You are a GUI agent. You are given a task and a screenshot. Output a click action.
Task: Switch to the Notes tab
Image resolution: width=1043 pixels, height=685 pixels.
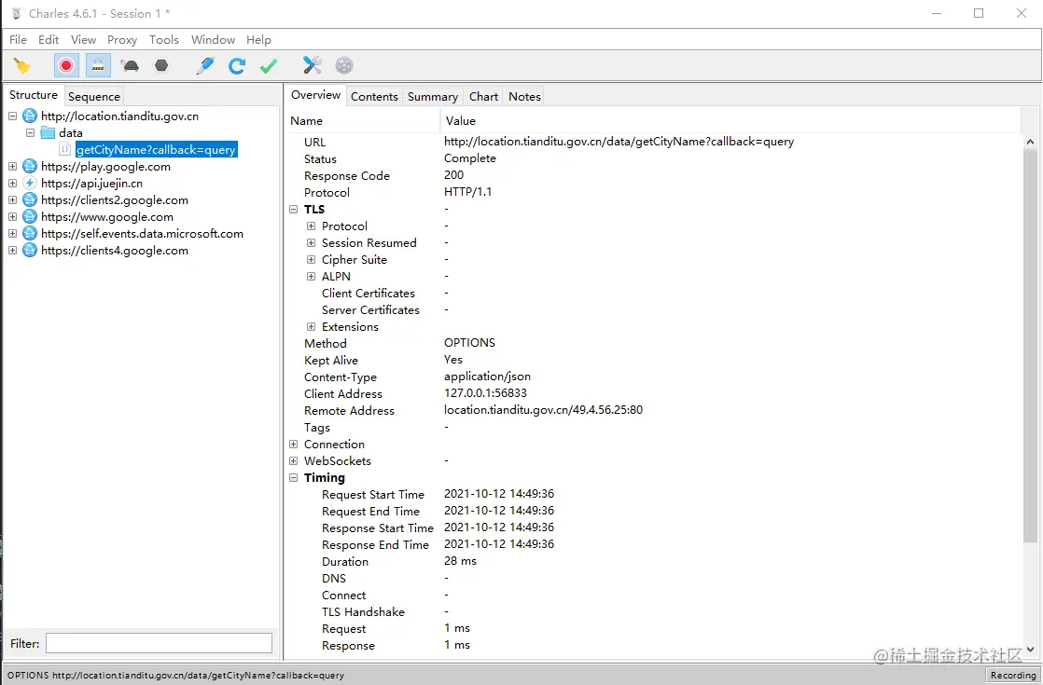tap(525, 96)
